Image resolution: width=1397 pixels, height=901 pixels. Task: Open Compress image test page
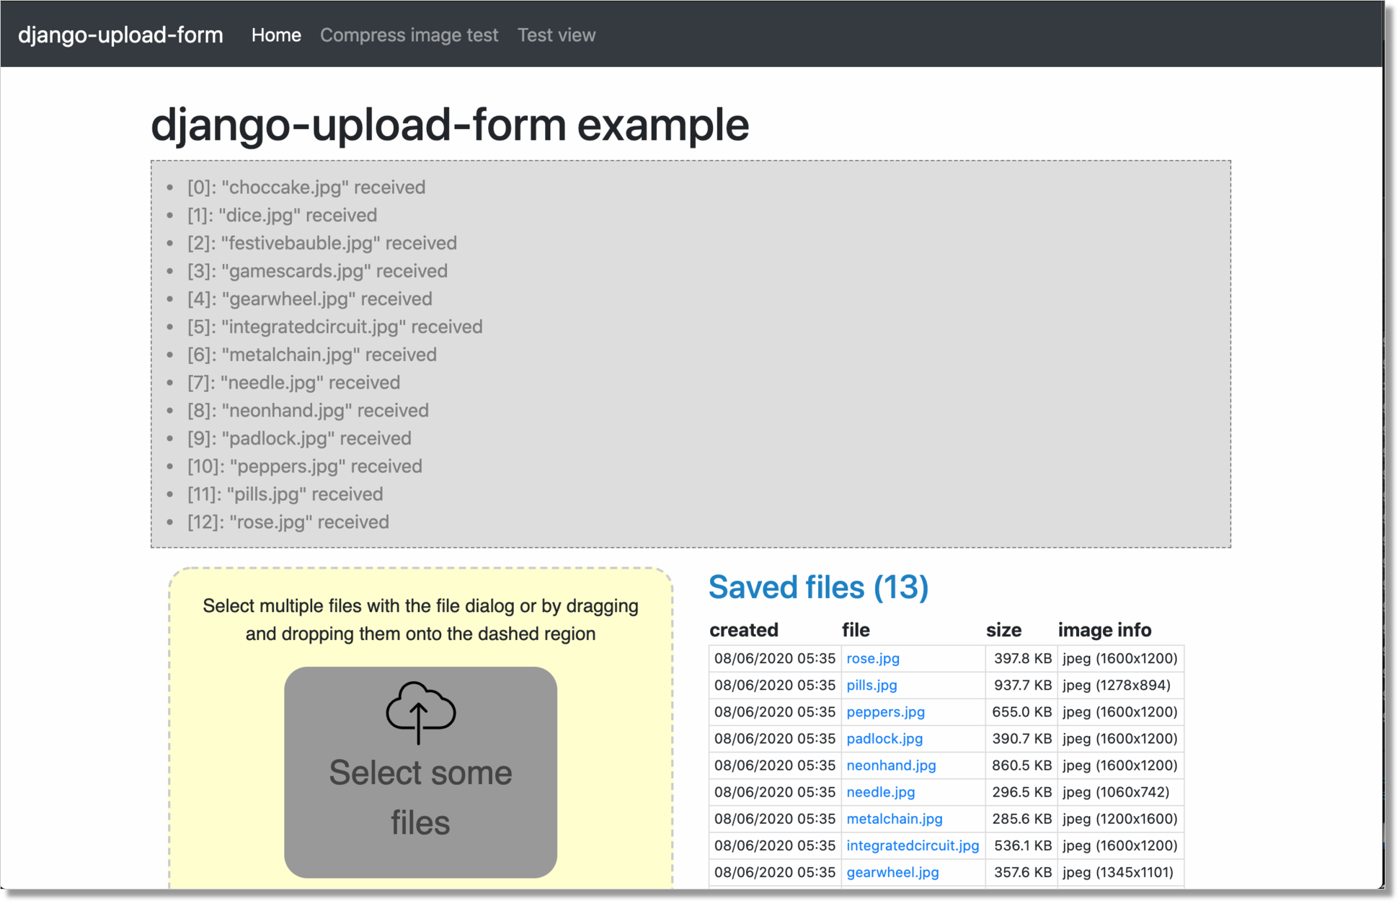pos(409,35)
